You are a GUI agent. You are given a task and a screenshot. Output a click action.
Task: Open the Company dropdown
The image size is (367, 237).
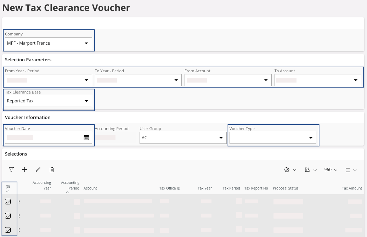click(x=49, y=43)
